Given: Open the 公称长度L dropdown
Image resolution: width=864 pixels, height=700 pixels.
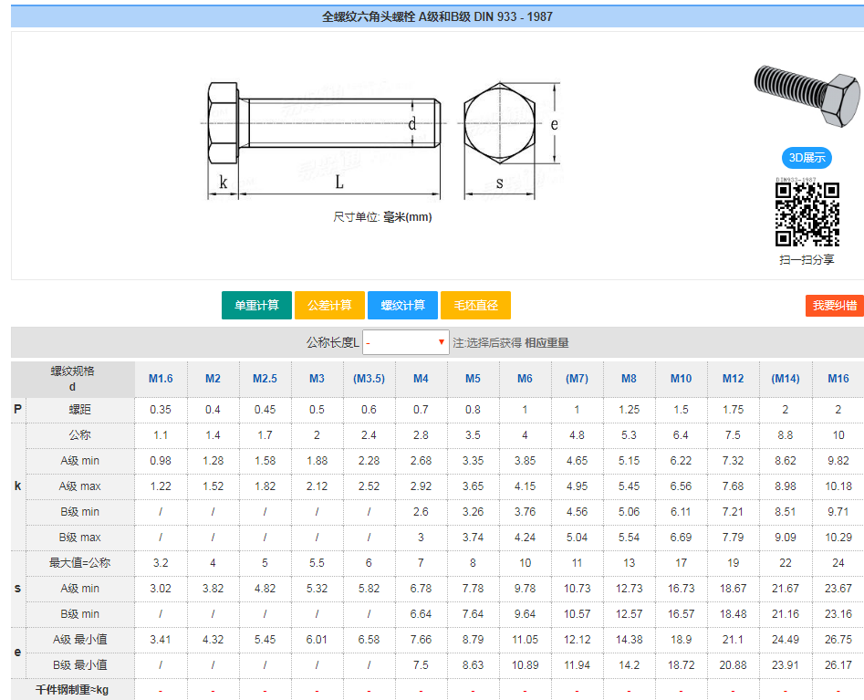Looking at the screenshot, I should 405,340.
